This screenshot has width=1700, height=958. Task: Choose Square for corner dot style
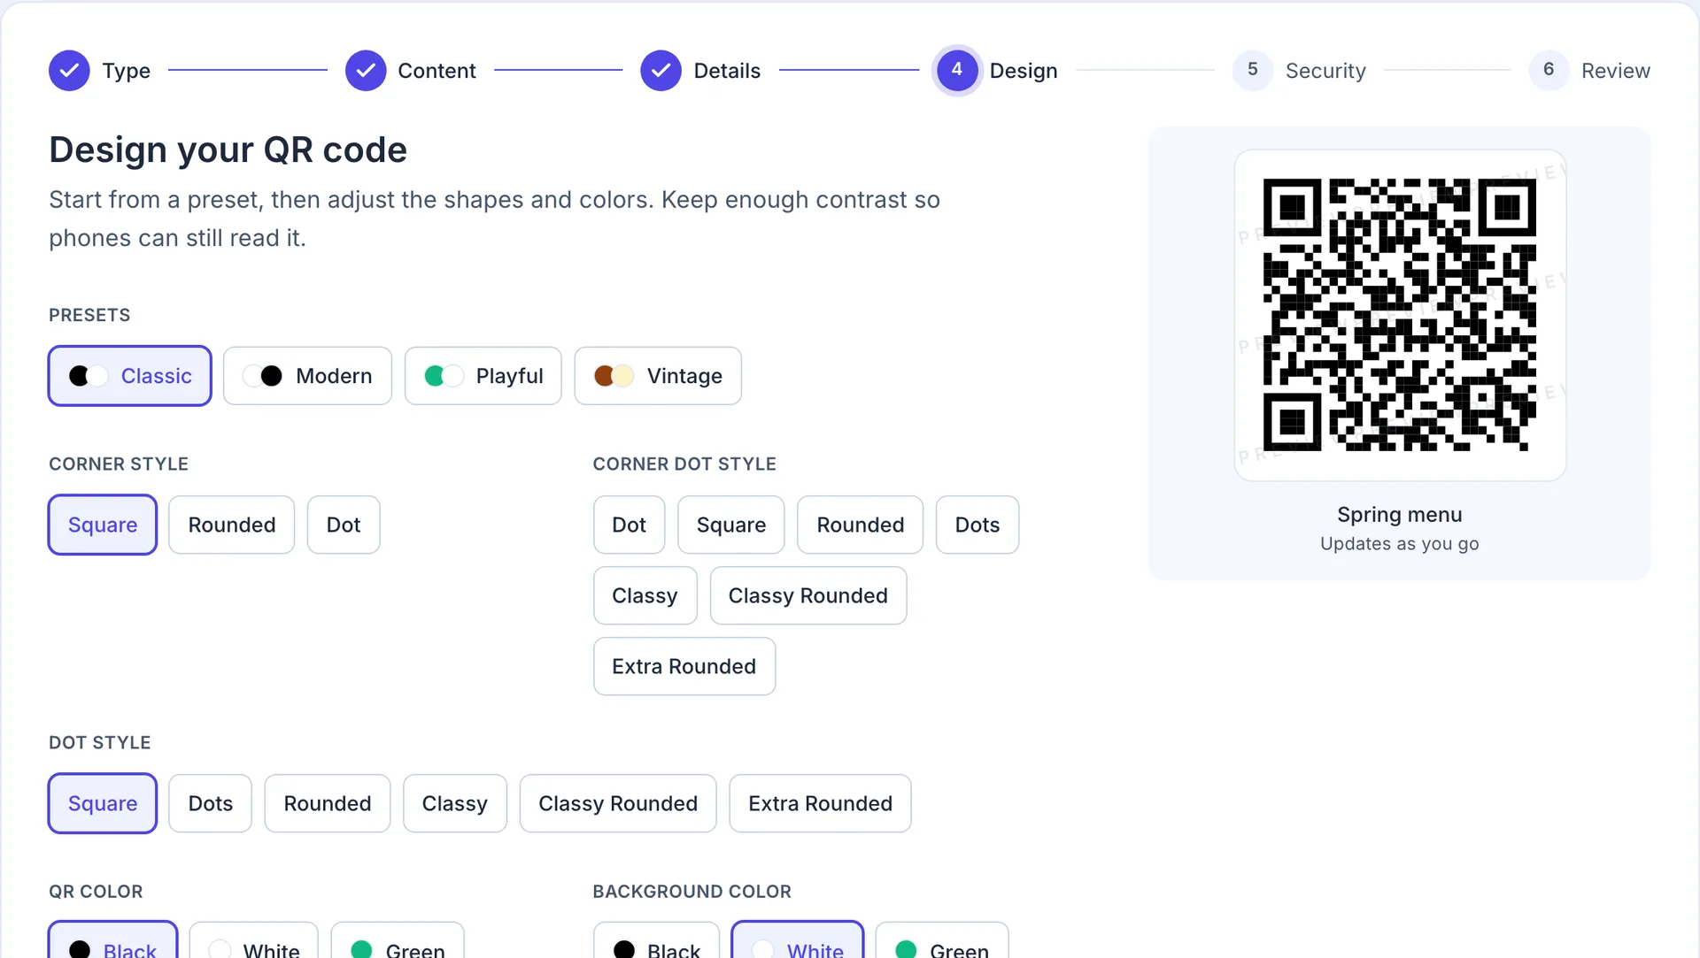pyautogui.click(x=731, y=525)
